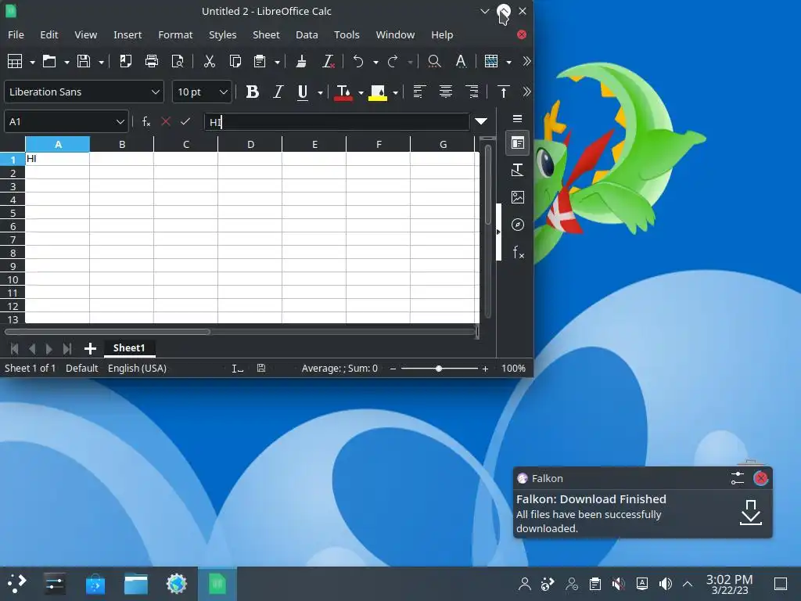
Task: Close the Falkon download notification
Action: 760,478
